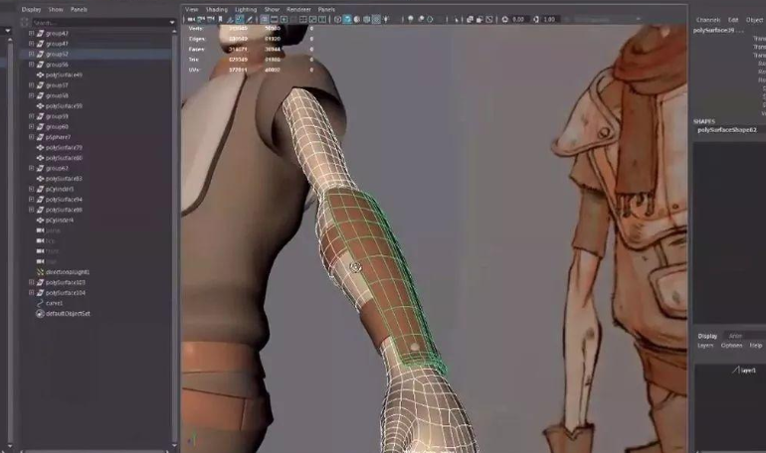This screenshot has height=453, width=766.
Task: Expand the group57 node
Action: coord(31,85)
